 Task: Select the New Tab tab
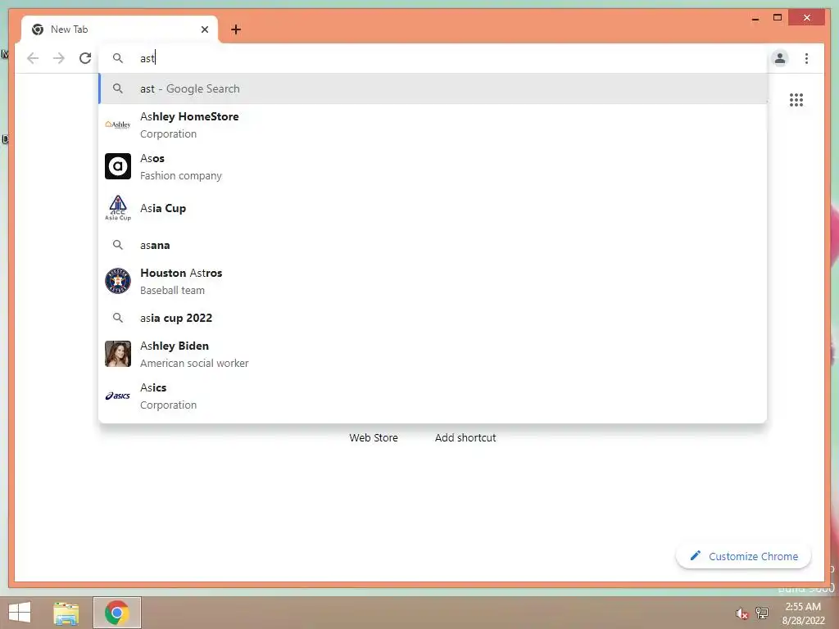[x=120, y=29]
